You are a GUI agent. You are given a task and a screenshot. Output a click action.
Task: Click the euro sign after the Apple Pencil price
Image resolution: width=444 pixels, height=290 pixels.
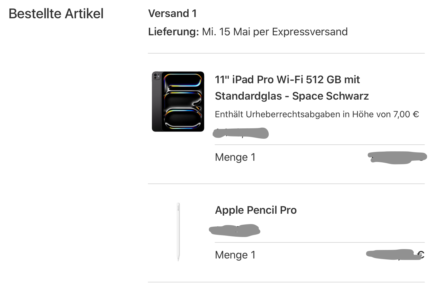[x=421, y=254]
